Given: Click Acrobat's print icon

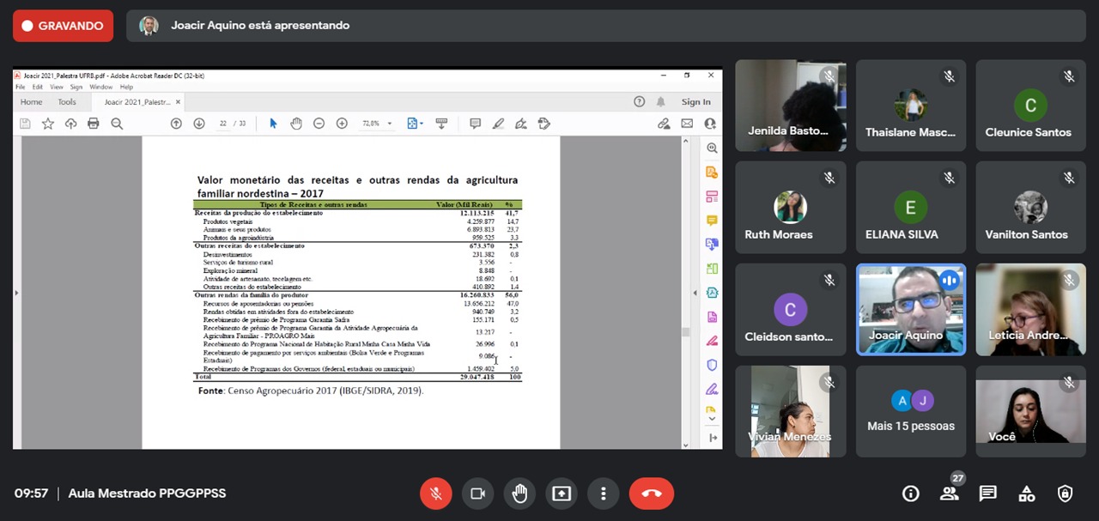Looking at the screenshot, I should pyautogui.click(x=94, y=124).
